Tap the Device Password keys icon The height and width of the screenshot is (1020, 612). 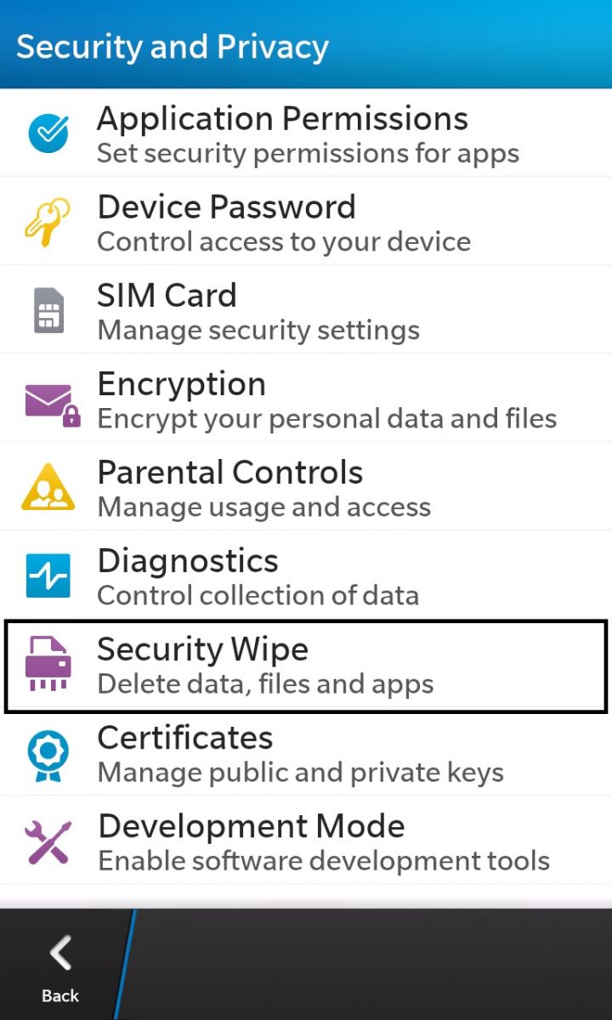click(x=48, y=221)
